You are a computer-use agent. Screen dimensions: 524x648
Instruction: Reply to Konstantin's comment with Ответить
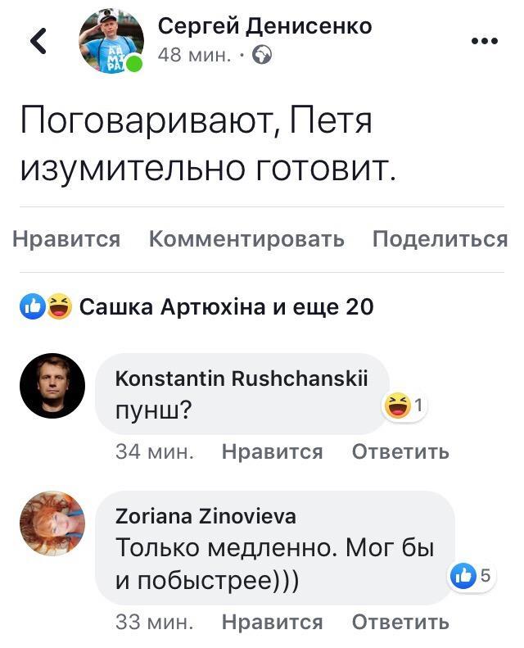(x=400, y=451)
